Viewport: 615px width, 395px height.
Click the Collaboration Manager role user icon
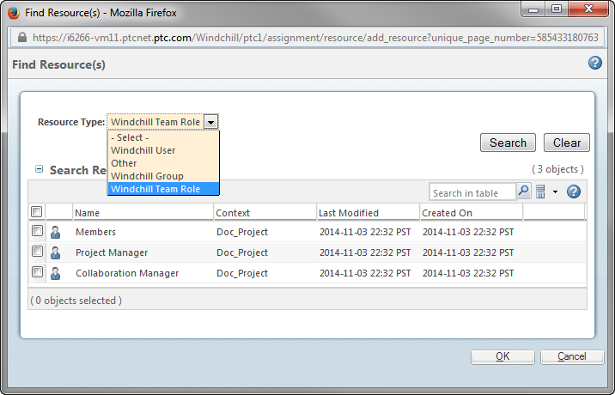pos(56,273)
